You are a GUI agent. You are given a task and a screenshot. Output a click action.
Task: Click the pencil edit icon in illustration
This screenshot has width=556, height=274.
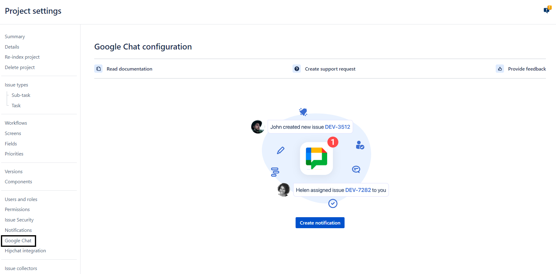coord(281,150)
